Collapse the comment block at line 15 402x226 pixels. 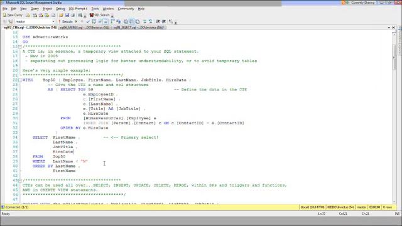point(20,46)
